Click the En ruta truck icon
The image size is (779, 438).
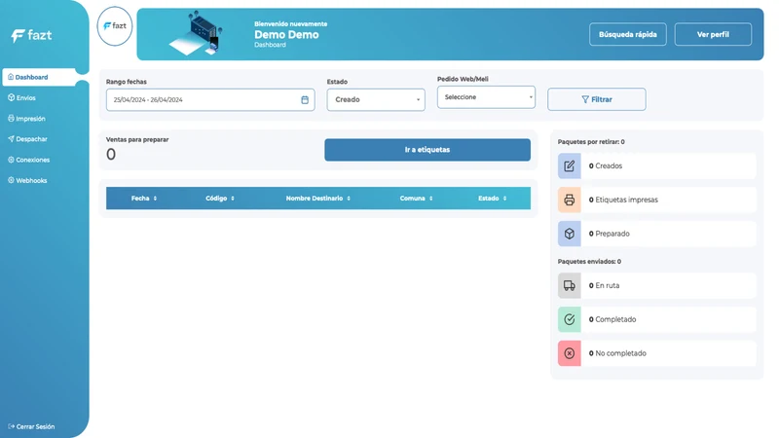point(570,285)
